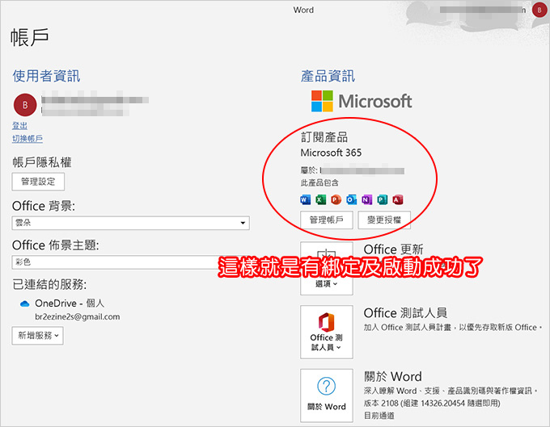Click the 變更授權 button

pos(384,220)
